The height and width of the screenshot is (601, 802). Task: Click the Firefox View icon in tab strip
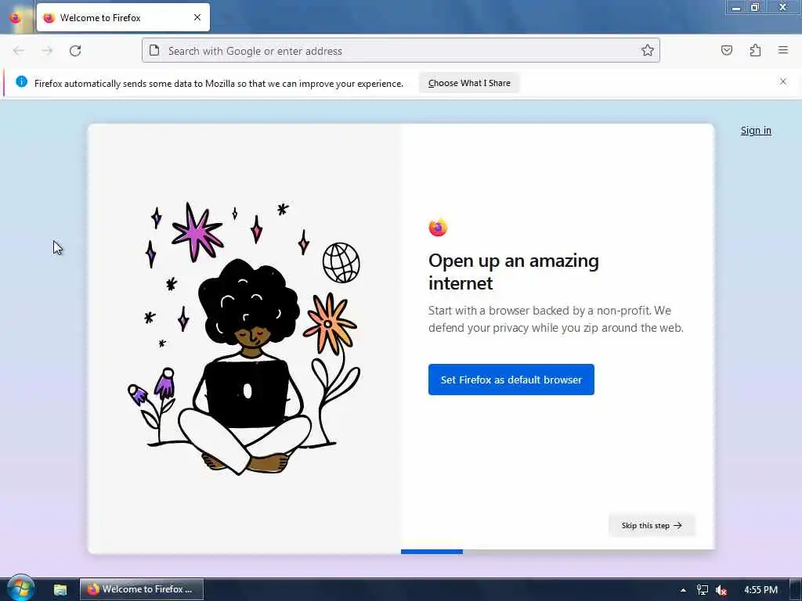[16, 17]
